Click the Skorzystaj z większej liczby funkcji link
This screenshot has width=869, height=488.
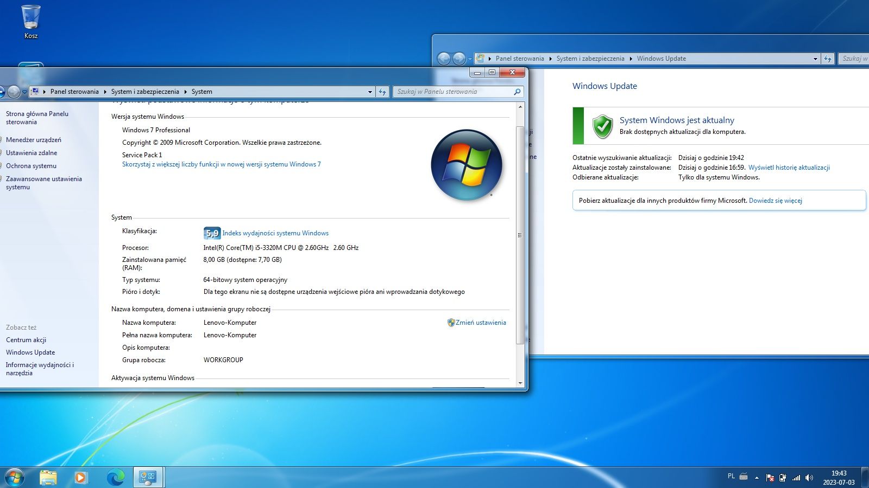point(222,164)
